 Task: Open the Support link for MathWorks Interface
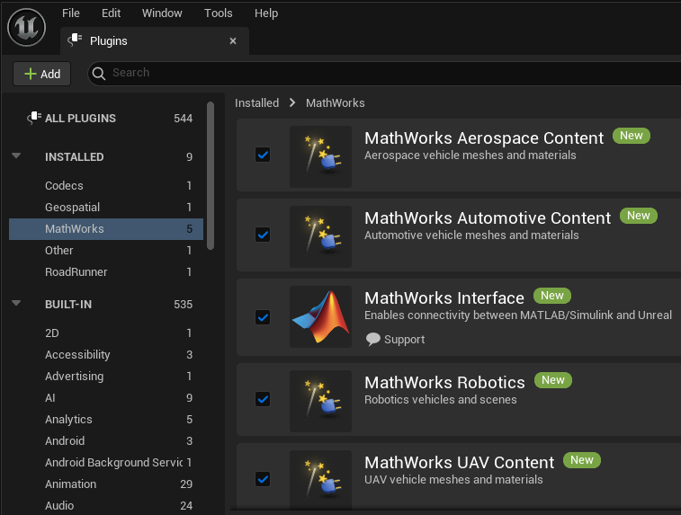pos(395,339)
